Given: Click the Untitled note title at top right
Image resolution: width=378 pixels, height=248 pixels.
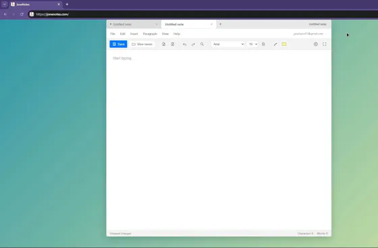Looking at the screenshot, I should (x=317, y=24).
